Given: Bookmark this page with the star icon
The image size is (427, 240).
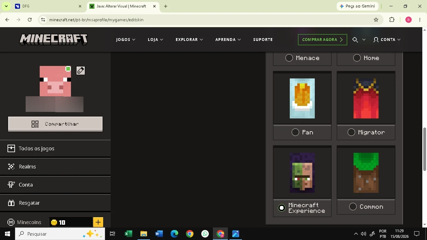Looking at the screenshot, I should click(x=376, y=20).
